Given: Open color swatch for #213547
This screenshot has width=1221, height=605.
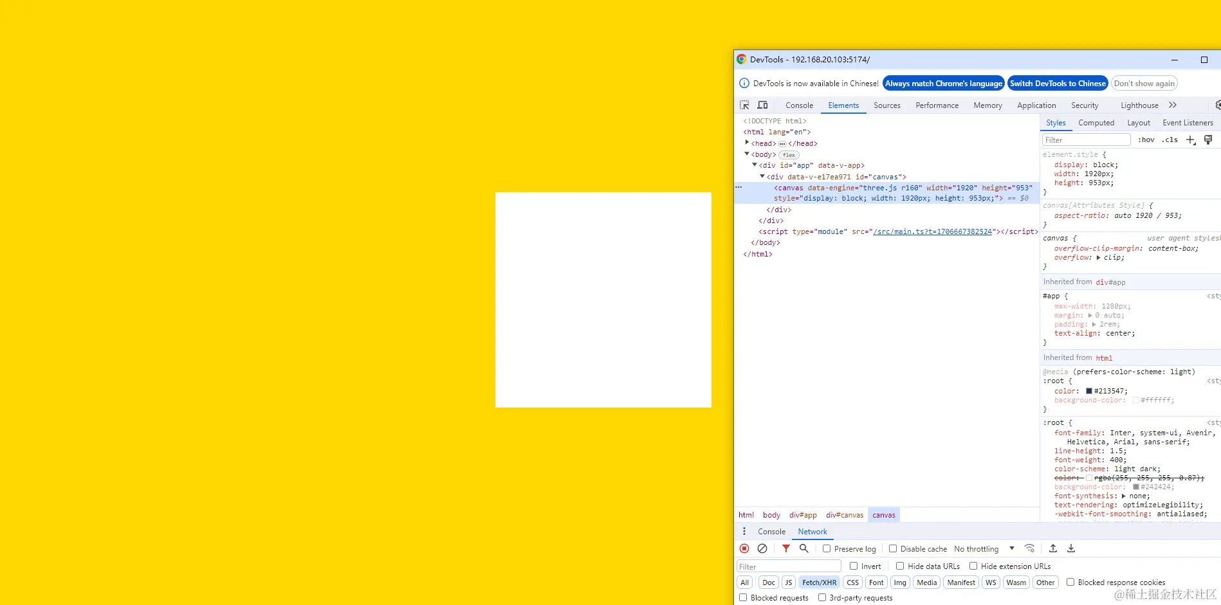Looking at the screenshot, I should [1089, 391].
